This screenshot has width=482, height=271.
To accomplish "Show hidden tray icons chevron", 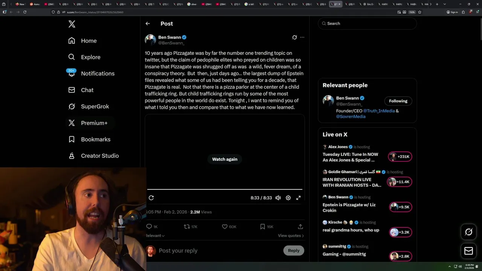I will (449, 266).
